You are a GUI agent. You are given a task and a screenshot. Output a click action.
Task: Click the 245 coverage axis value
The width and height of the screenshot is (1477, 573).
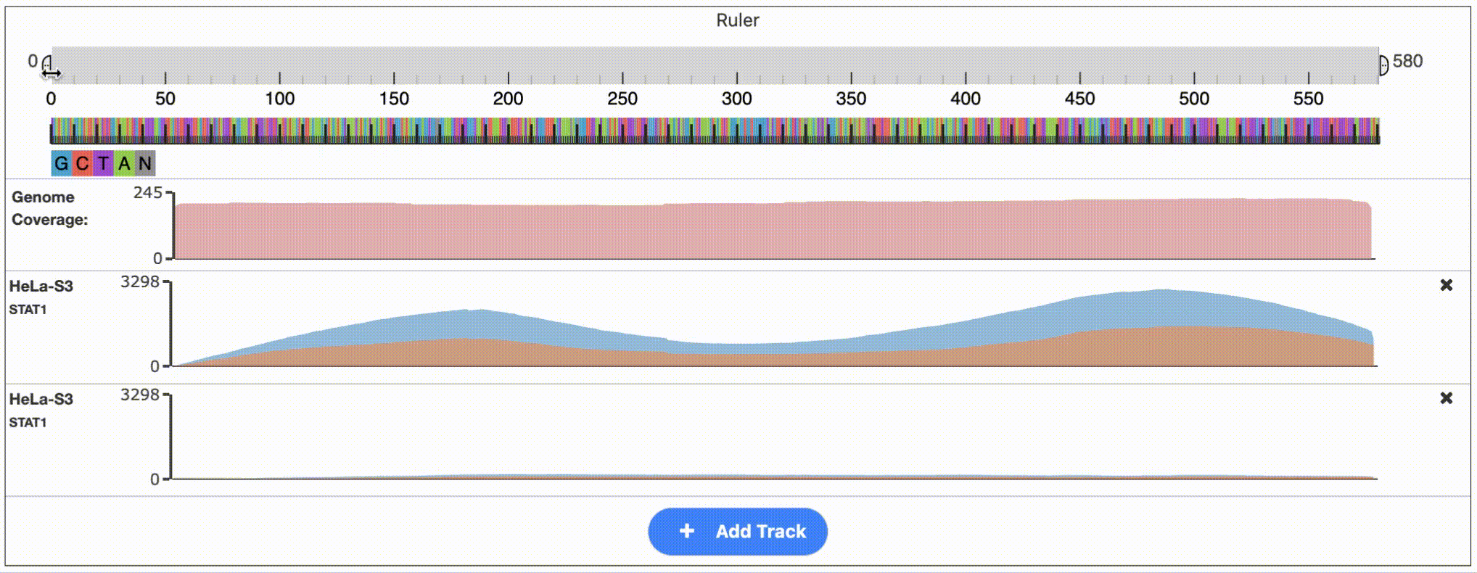click(x=148, y=193)
